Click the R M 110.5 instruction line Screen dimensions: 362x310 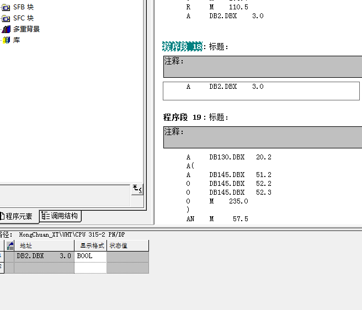pyautogui.click(x=217, y=7)
